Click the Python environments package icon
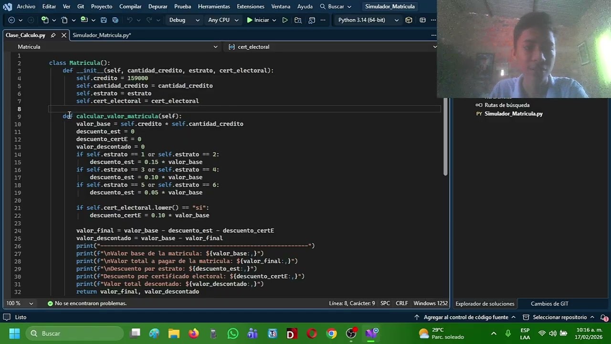Viewport: 611px width, 344px height. 409,20
